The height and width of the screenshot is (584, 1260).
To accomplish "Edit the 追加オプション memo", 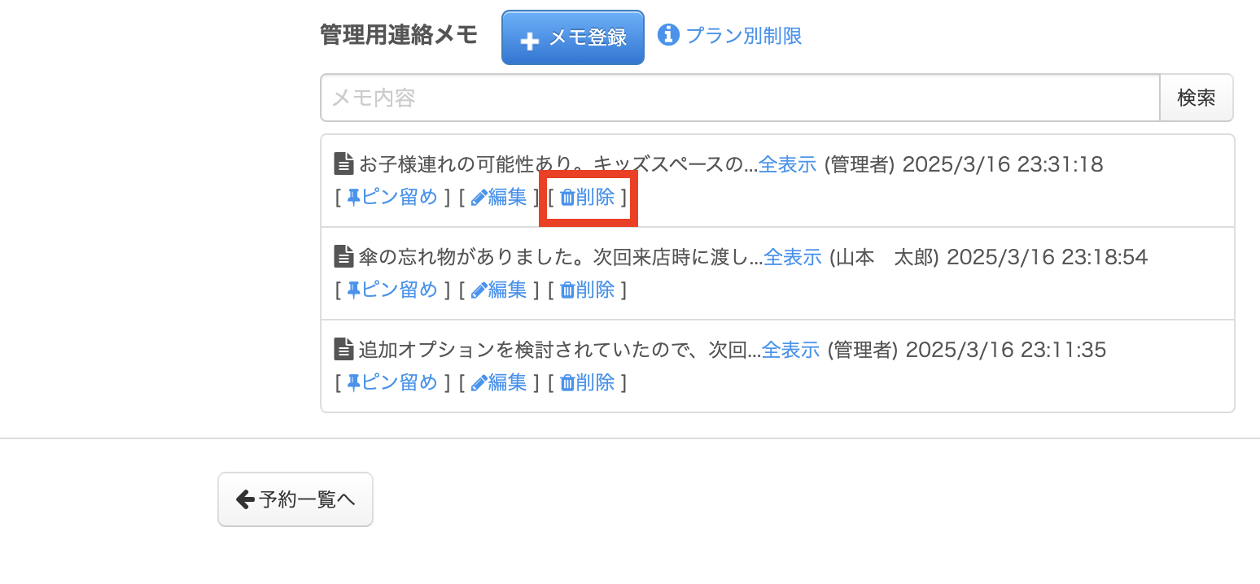I will (499, 382).
